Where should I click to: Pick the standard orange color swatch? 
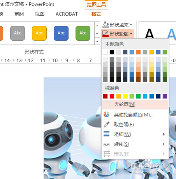point(118,97)
